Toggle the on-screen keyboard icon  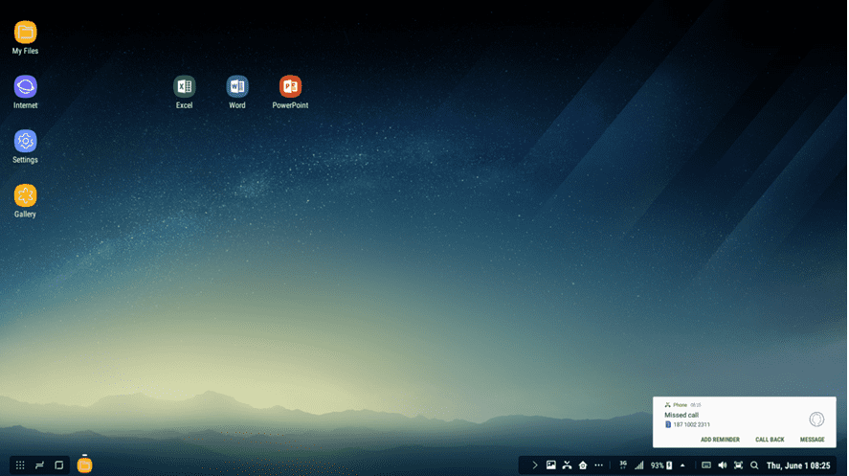706,465
